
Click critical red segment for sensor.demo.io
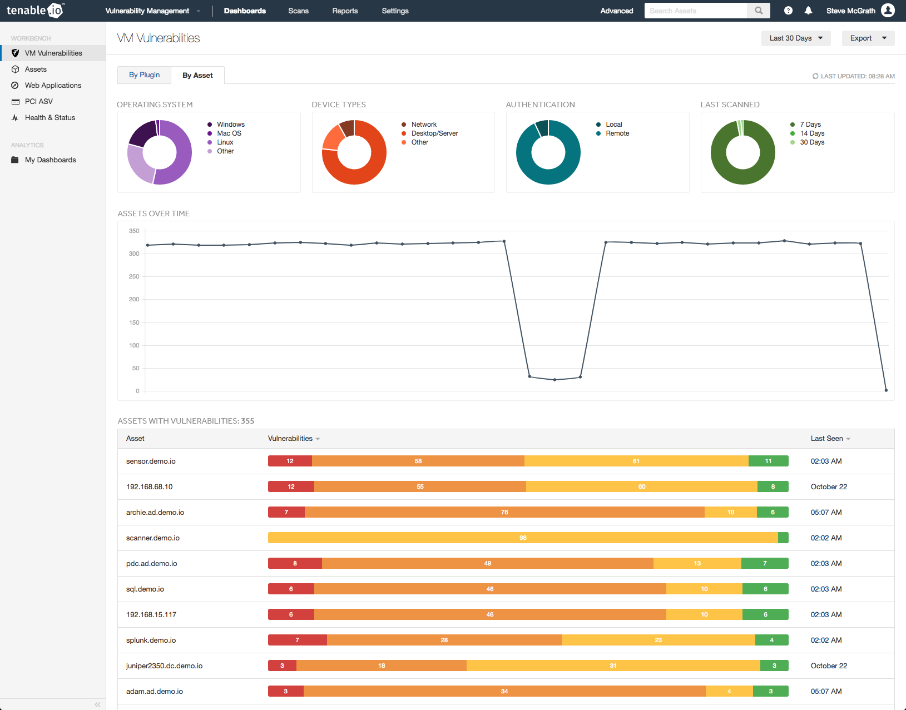coord(290,461)
